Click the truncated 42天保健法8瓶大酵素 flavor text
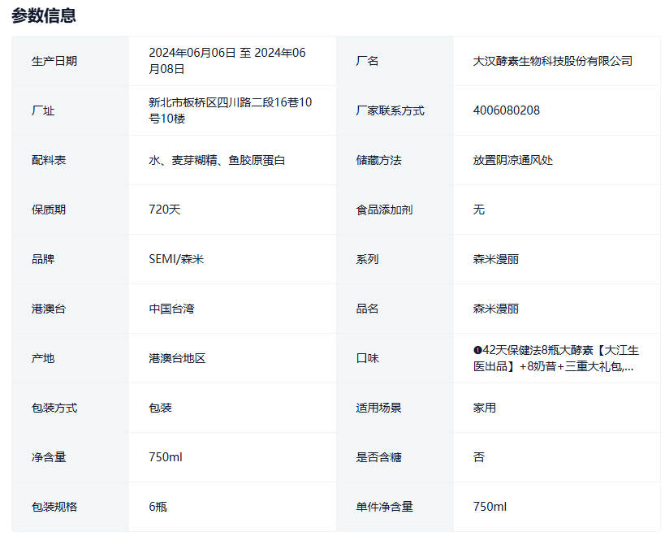665x536 pixels. 556,358
